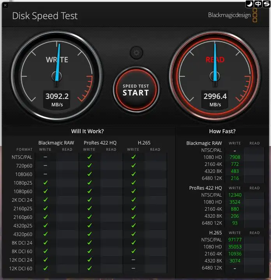This screenshot has height=280, width=271.
Task: Click the ProRes 422 HQ heading in How Fast
Action: (x=206, y=188)
